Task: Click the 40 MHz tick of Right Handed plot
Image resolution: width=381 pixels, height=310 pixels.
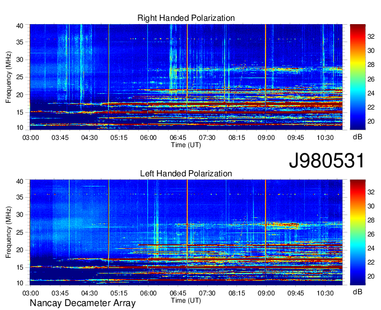Action: pos(20,26)
